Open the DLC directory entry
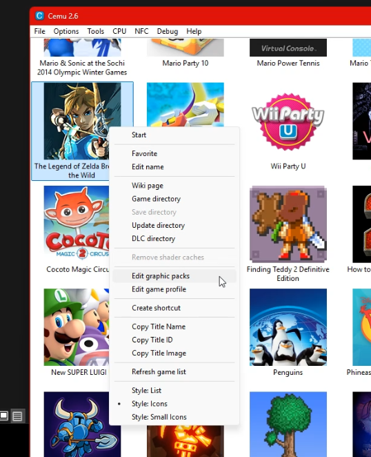Image resolution: width=371 pixels, height=457 pixels. point(174,239)
